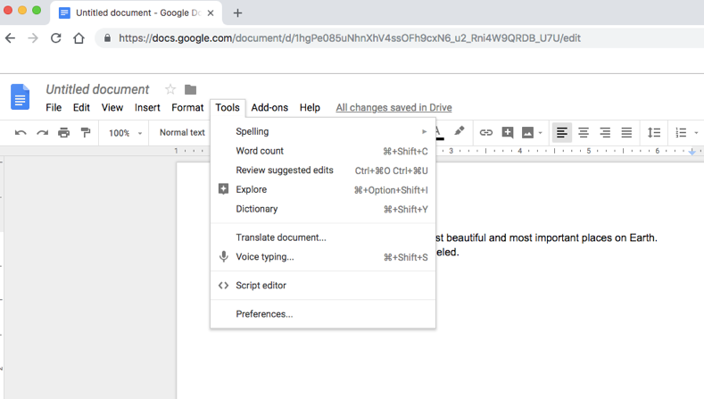Choose Review suggested edits
Viewport: 704px width, 399px height.
pyautogui.click(x=323, y=170)
